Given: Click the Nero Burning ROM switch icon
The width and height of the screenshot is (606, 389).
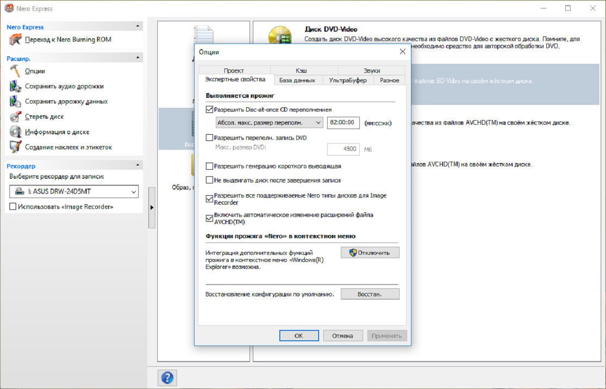Looking at the screenshot, I should point(16,40).
